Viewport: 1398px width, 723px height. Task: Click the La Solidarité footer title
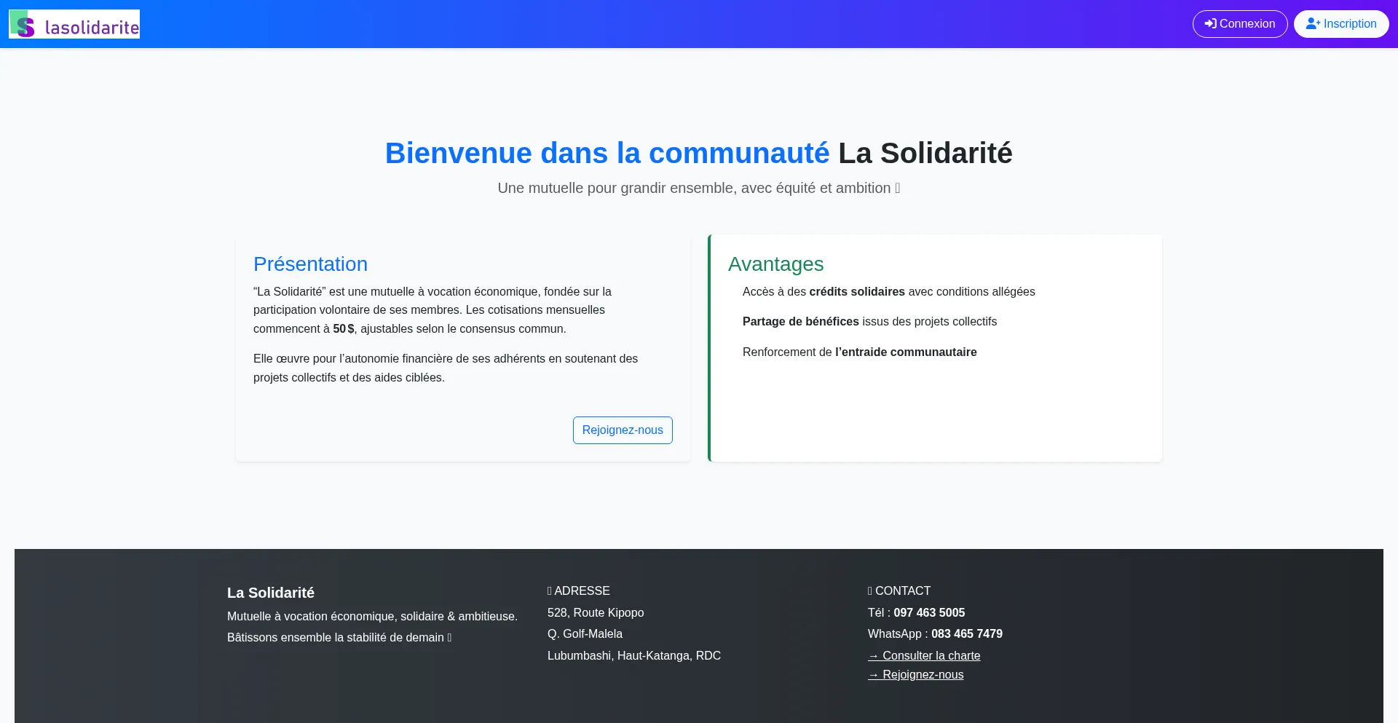pos(270,593)
